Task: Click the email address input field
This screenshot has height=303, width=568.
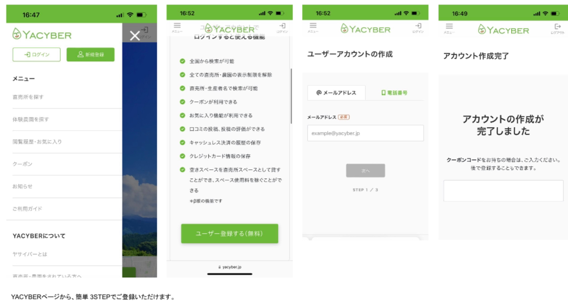Action: pos(365,133)
